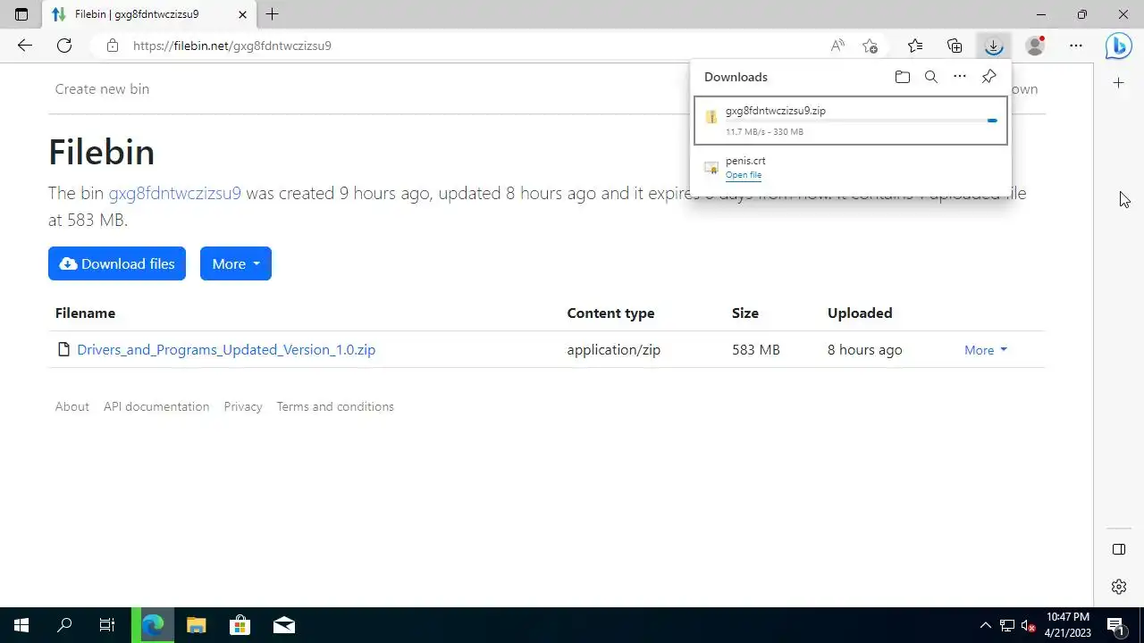This screenshot has width=1144, height=643.
Task: Open Terms and conditions footer link
Action: point(335,406)
